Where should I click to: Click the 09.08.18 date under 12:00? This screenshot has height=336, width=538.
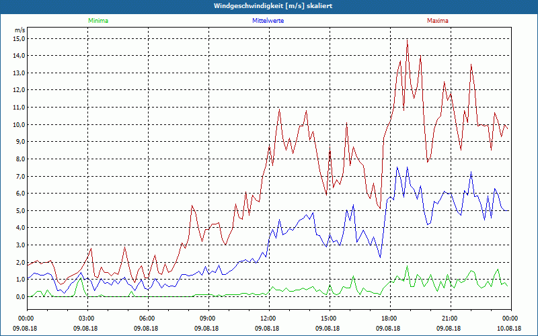tap(267, 328)
